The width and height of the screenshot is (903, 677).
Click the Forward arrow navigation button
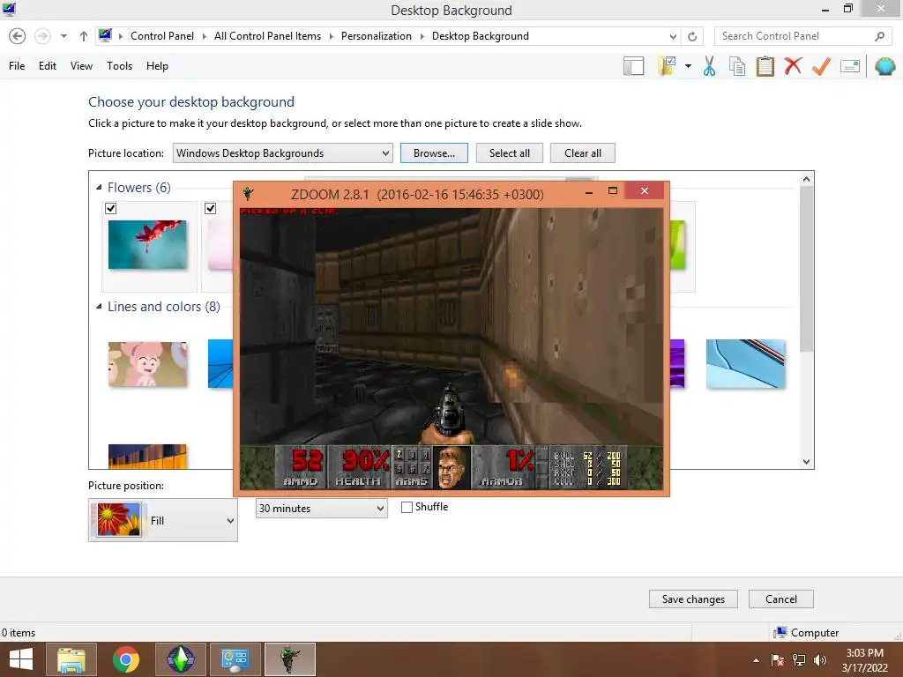[42, 36]
